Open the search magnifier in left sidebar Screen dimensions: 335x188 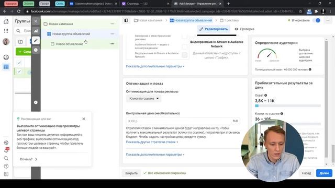6,158
